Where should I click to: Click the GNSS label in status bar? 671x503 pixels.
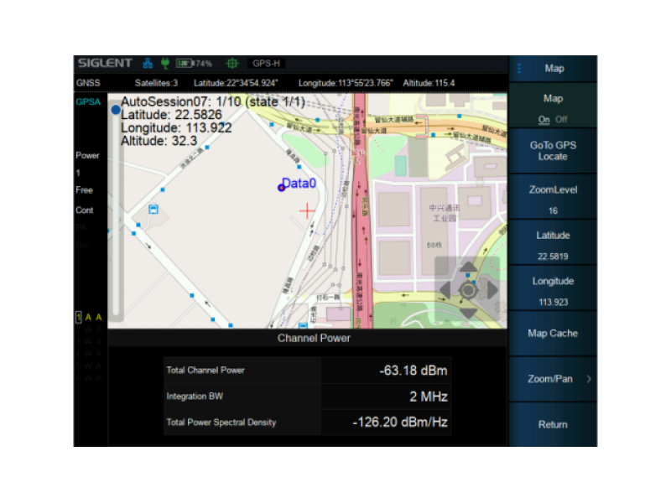[x=88, y=83]
